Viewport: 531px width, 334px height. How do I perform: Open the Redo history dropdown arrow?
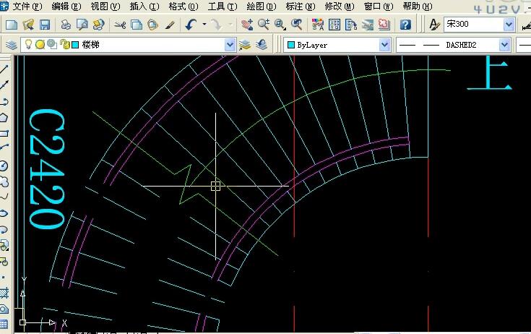(x=230, y=25)
